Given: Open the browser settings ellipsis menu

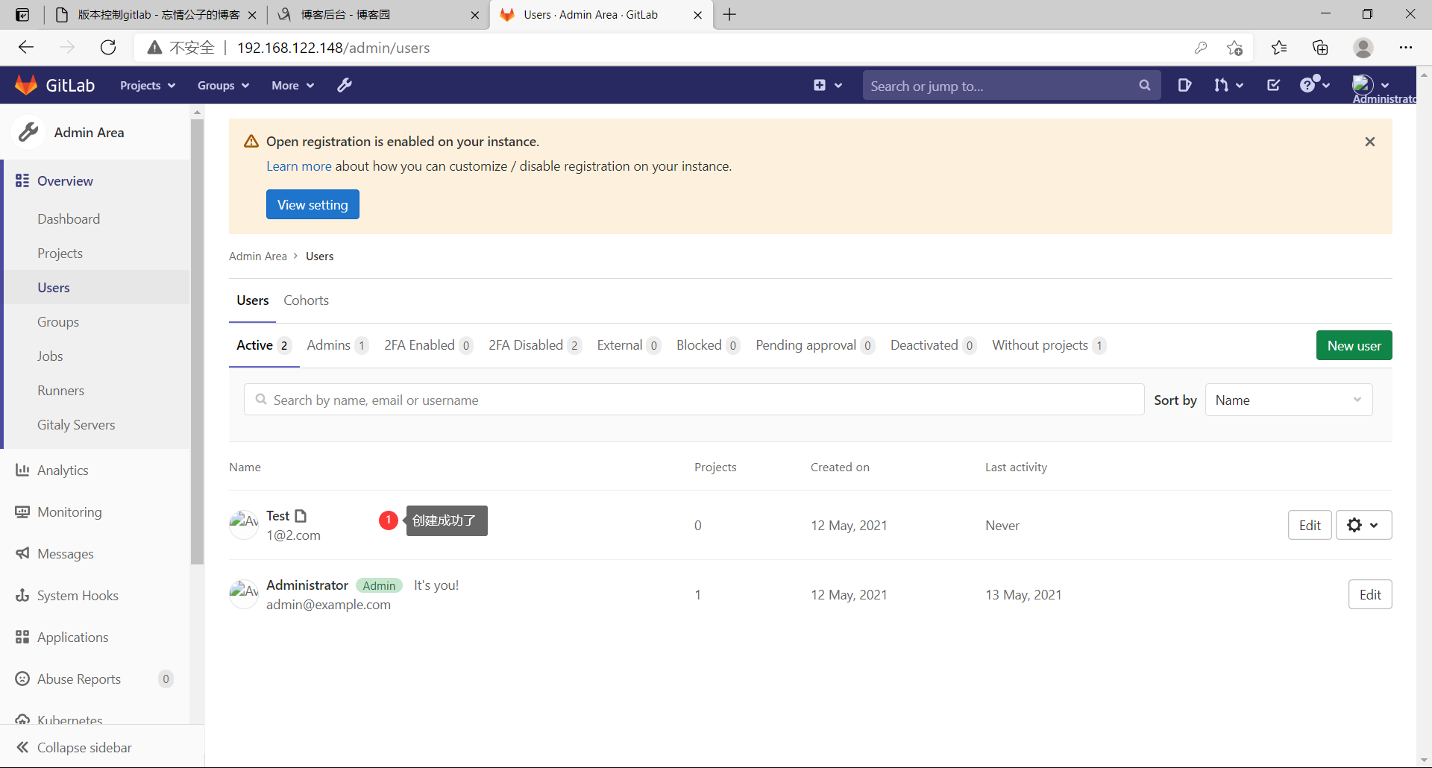Looking at the screenshot, I should point(1406,48).
